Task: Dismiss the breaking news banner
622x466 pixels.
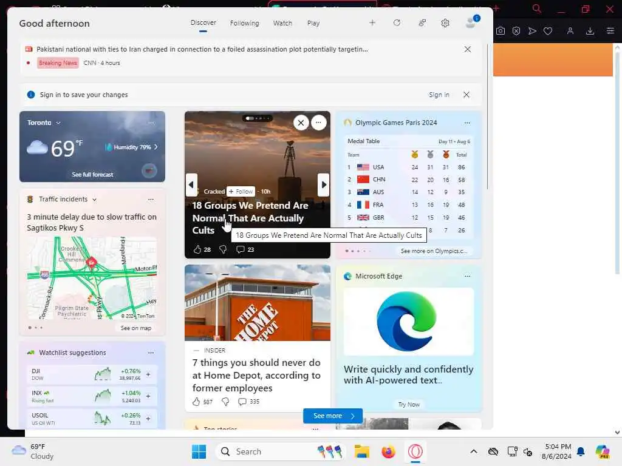Action: tap(468, 49)
